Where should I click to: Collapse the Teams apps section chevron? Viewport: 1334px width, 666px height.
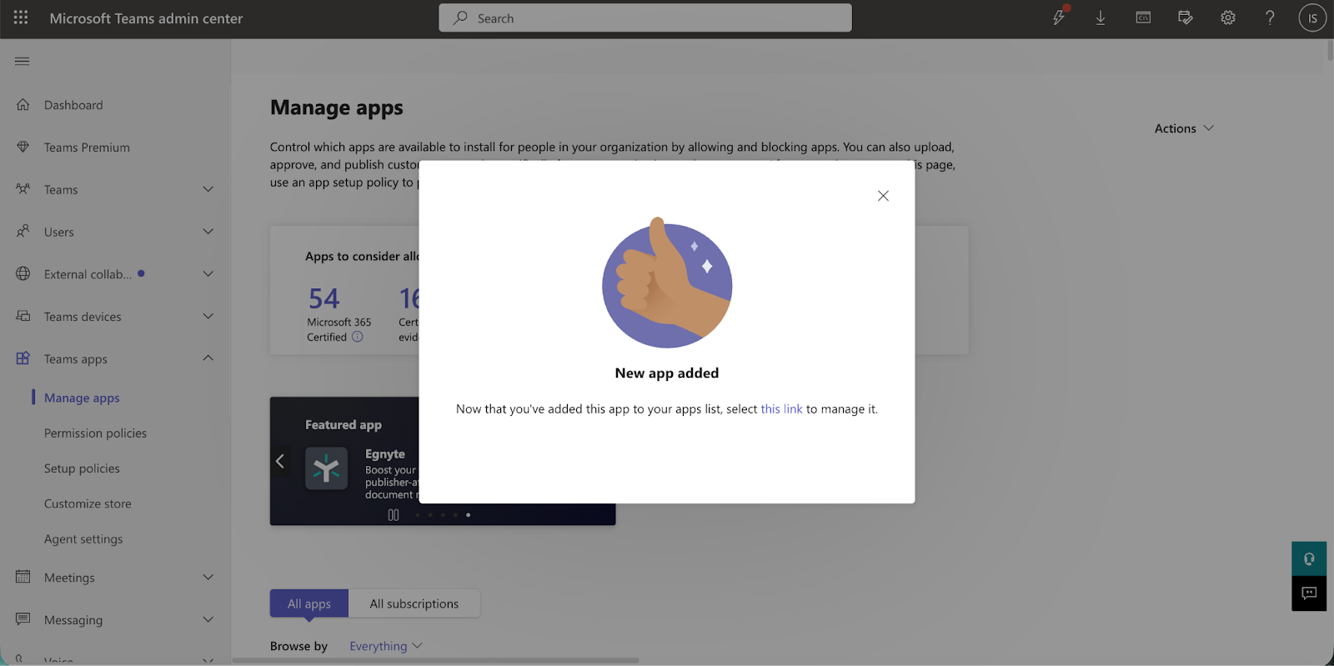(208, 358)
